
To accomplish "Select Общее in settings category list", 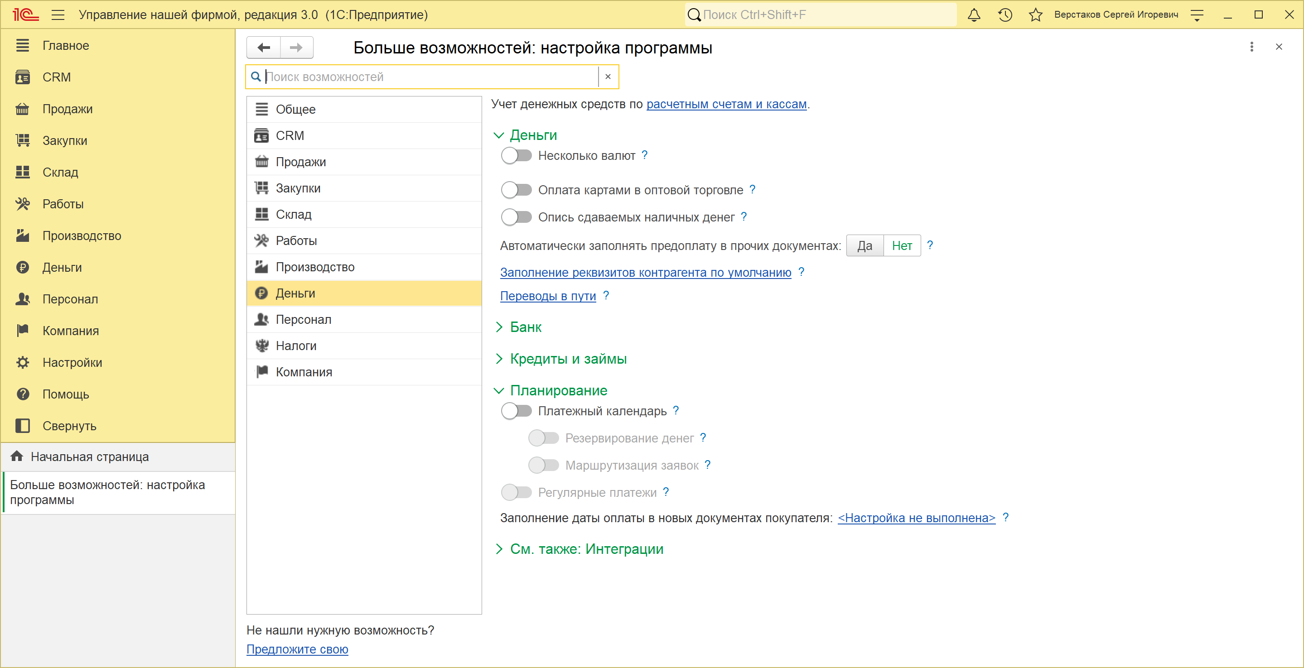I will point(364,109).
